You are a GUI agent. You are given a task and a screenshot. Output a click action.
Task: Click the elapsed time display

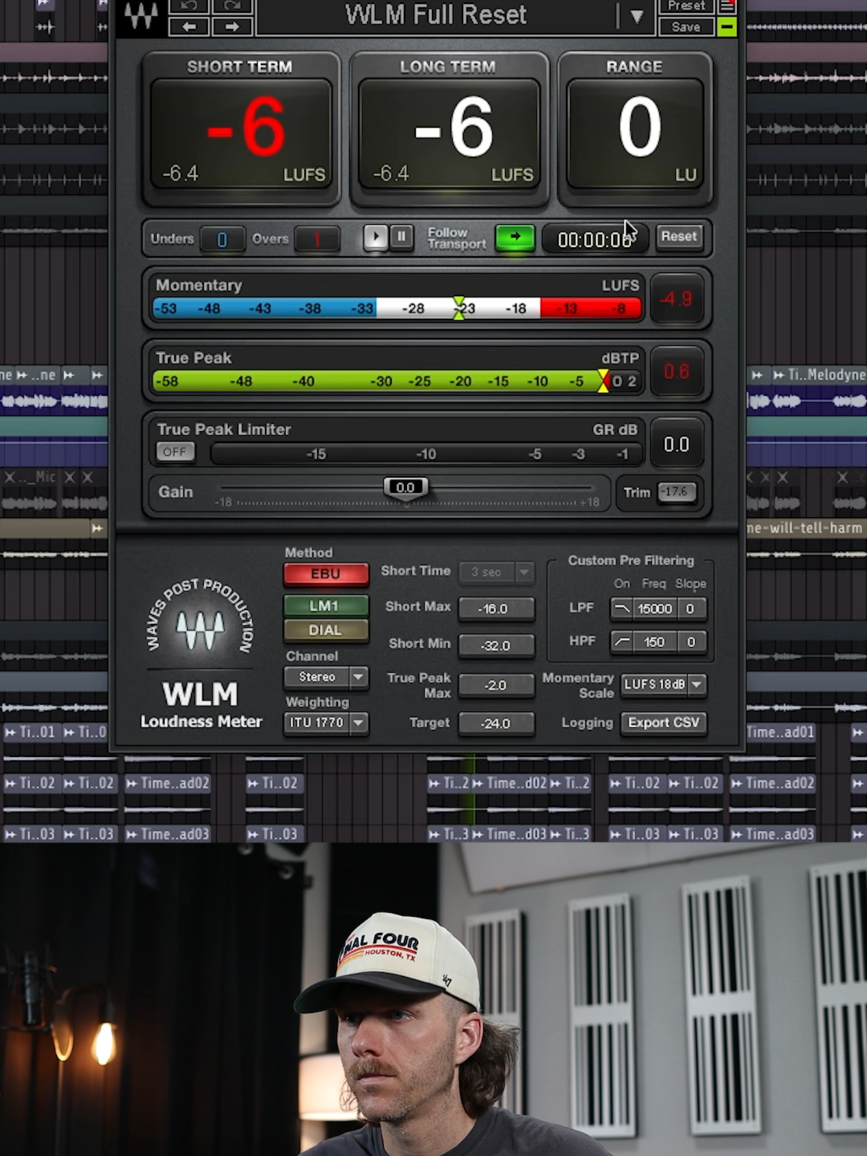point(594,239)
